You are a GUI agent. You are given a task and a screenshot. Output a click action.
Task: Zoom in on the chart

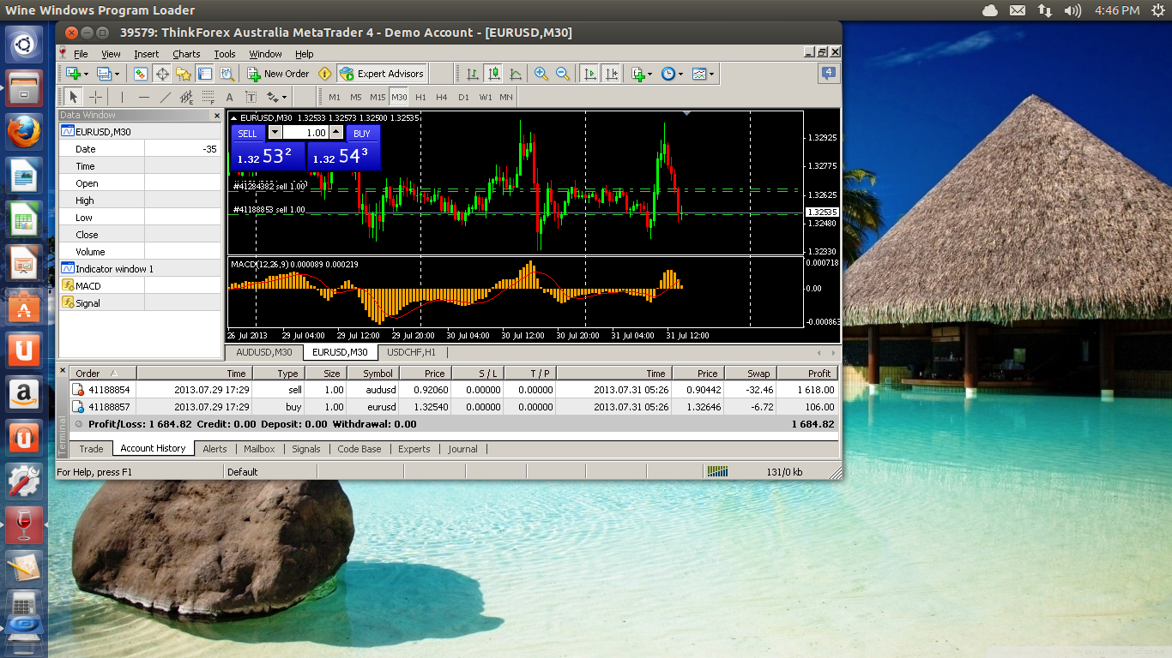pyautogui.click(x=541, y=74)
